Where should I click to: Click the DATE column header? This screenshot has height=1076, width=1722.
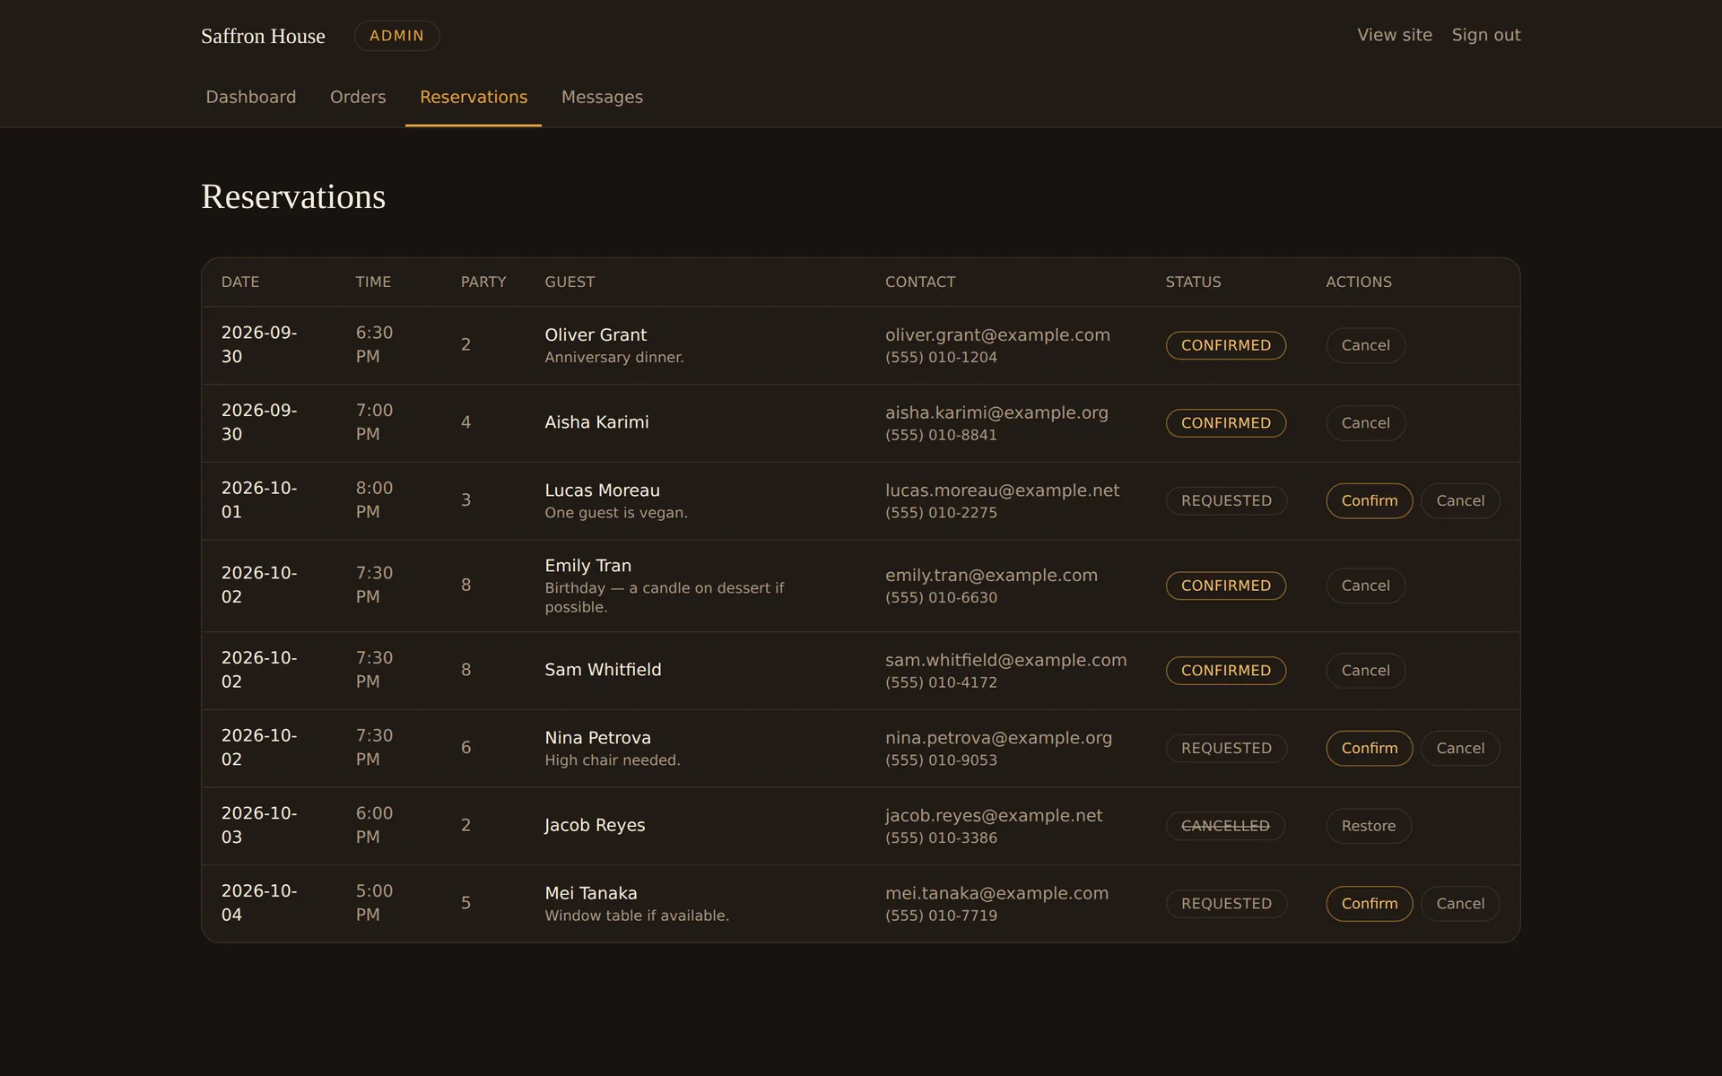(240, 282)
